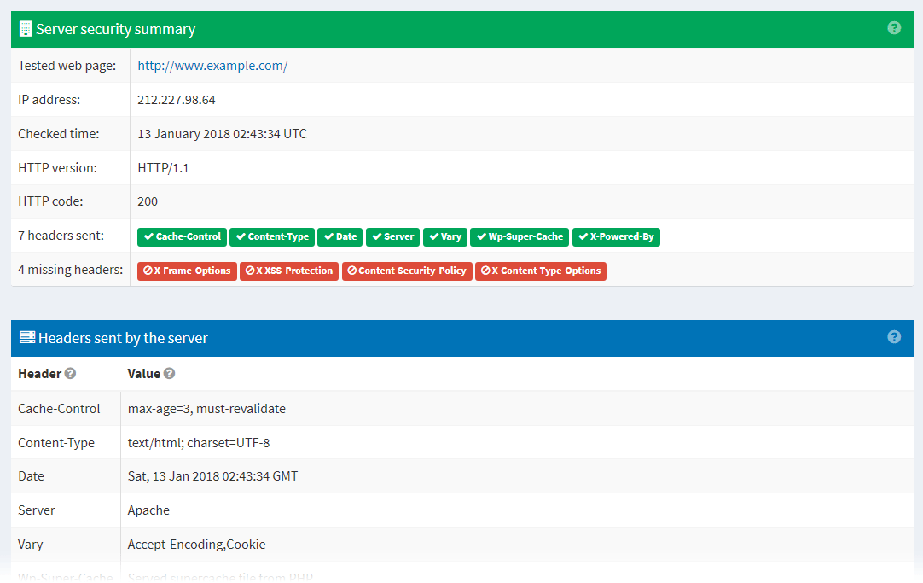The height and width of the screenshot is (583, 923).
Task: Open the tested web page link http://www.example.com/
Action: [x=212, y=65]
